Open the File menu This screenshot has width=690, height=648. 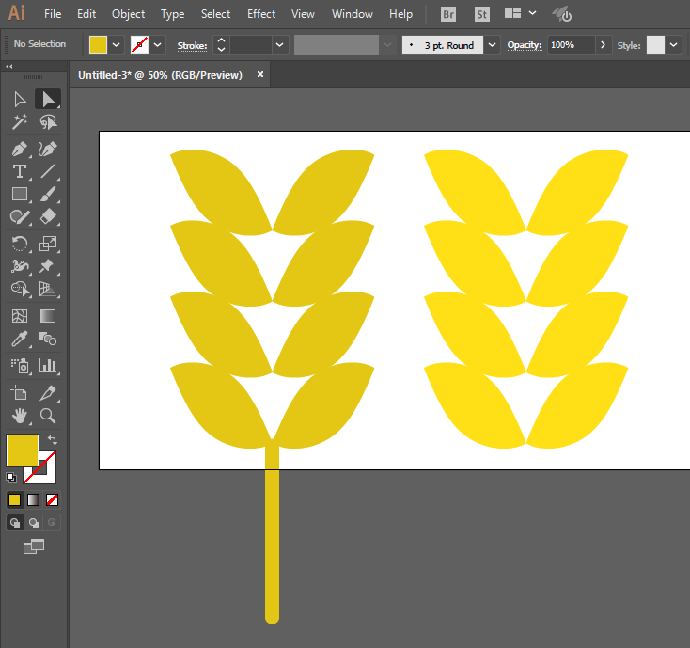coord(53,14)
